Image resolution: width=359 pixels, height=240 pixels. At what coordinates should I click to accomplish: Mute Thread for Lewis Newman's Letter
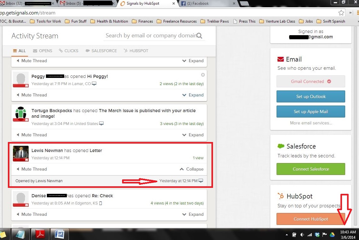click(32, 169)
